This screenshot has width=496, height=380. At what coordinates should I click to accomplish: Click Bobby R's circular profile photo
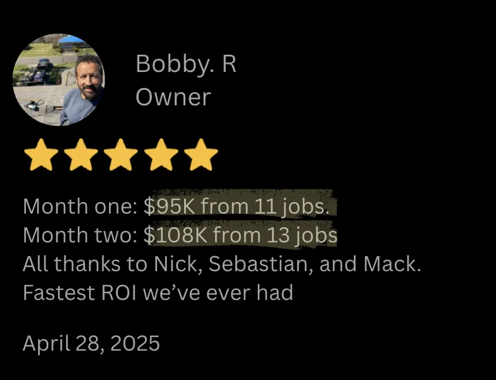59,79
